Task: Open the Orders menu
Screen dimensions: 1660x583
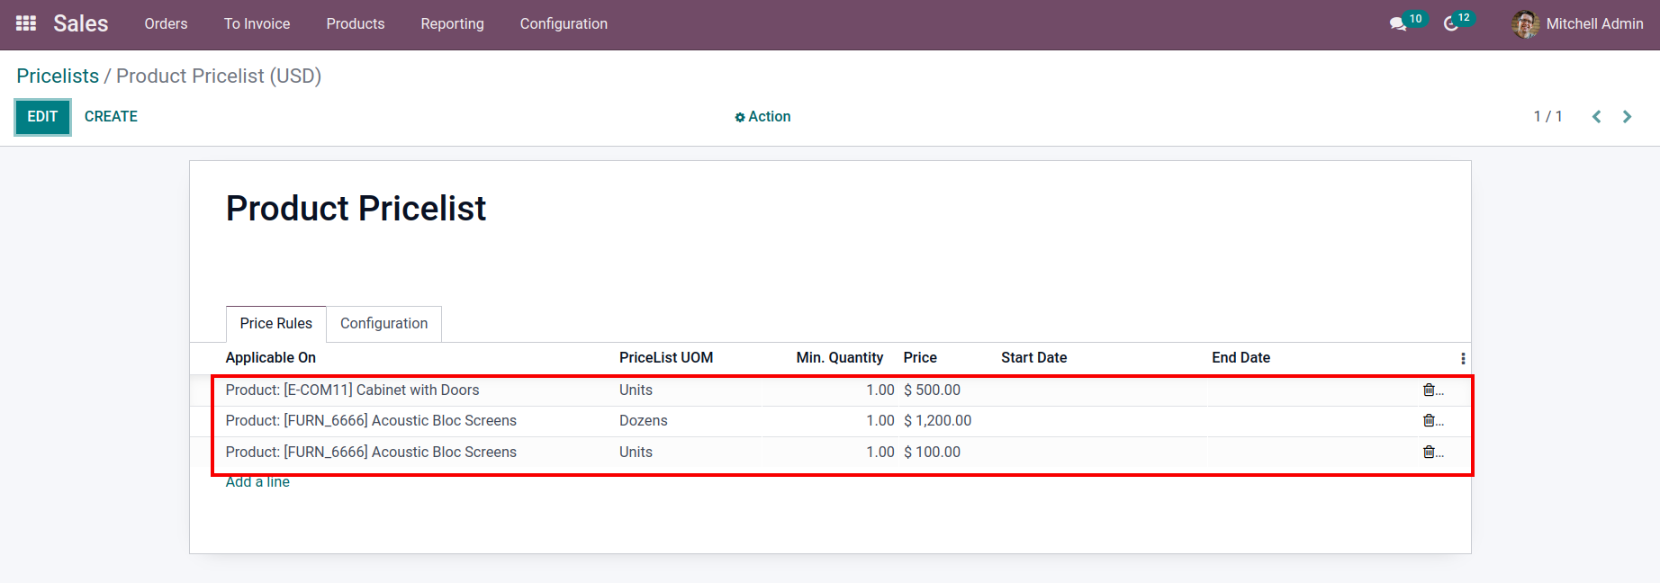Action: click(x=167, y=24)
